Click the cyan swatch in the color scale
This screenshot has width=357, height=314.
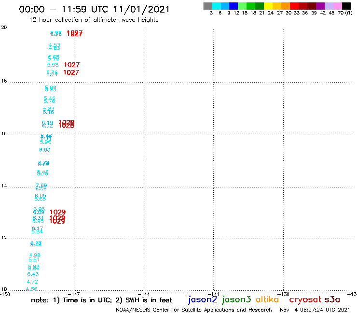tap(217, 6)
